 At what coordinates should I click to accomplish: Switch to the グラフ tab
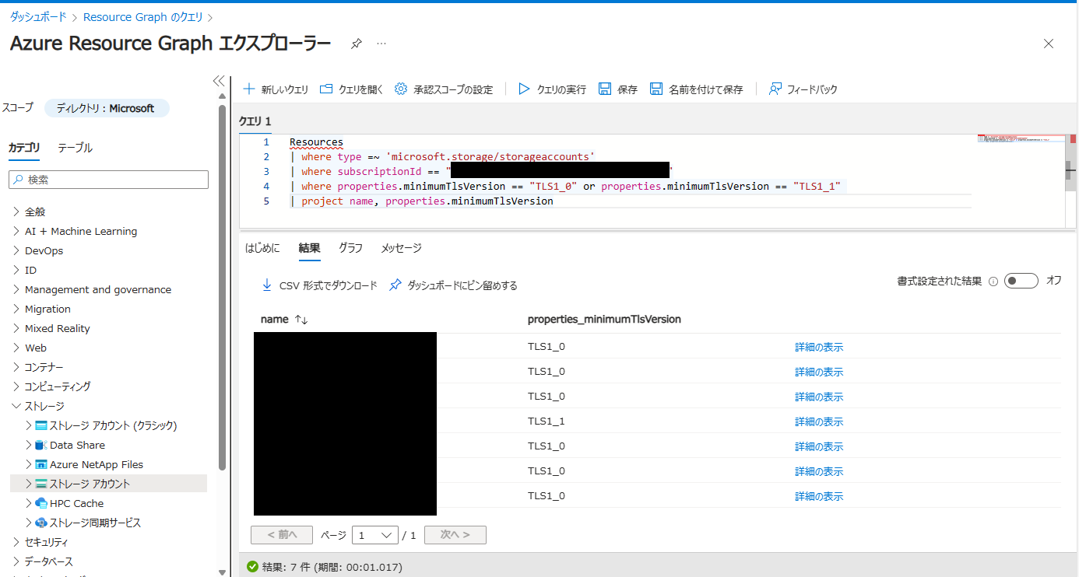click(350, 247)
